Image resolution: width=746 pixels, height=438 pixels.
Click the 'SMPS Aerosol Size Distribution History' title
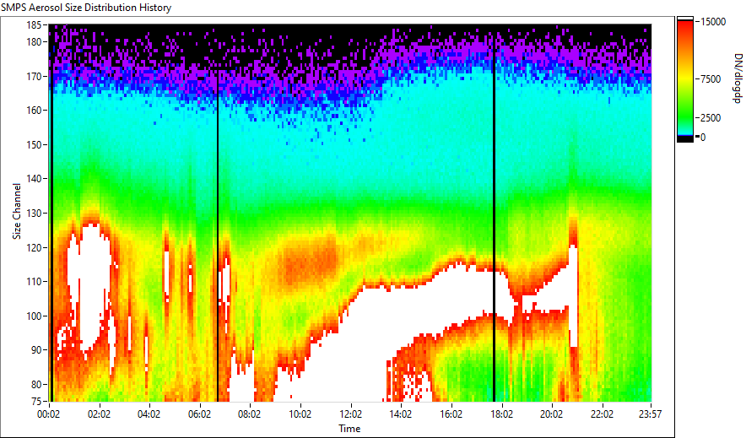click(86, 8)
